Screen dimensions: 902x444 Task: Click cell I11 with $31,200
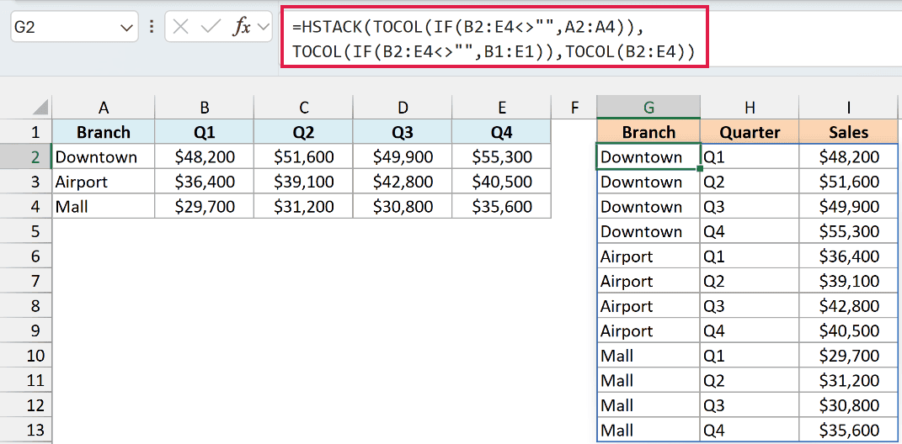848,380
